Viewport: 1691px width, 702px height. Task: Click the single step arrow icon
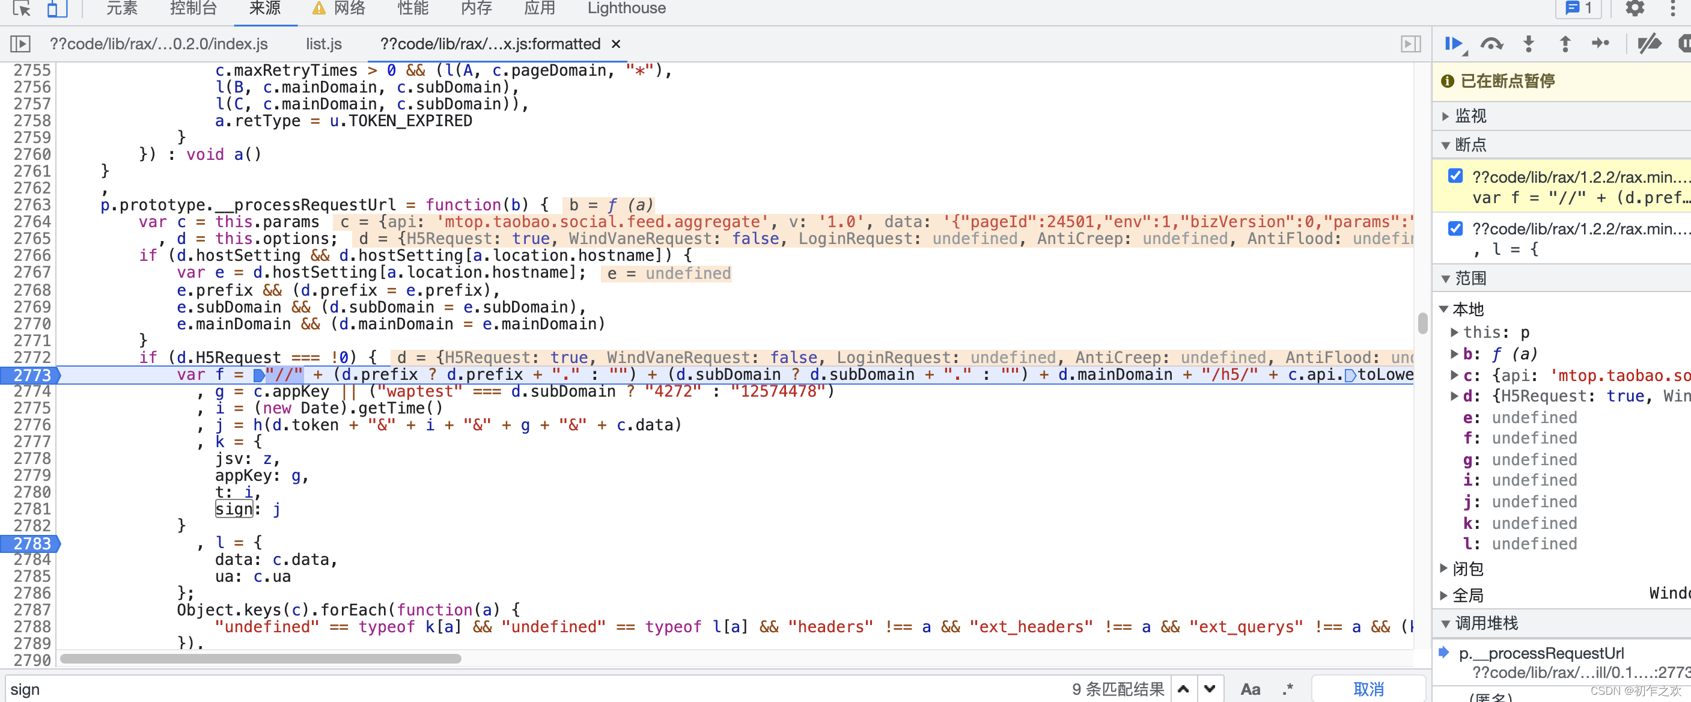[x=1600, y=44]
